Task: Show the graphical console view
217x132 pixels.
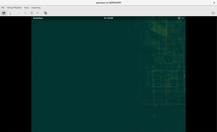Action: tap(4, 13)
